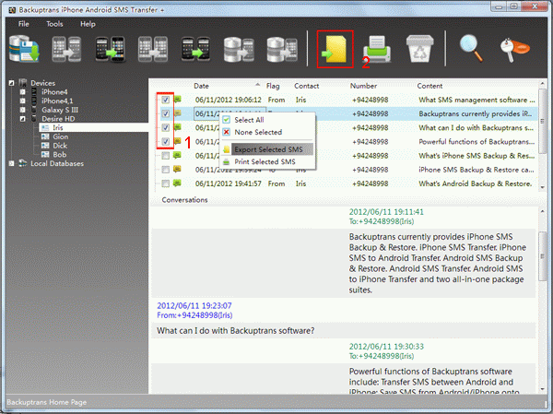Choose Print Selected SMS menu entry
Image resolution: width=553 pixels, height=414 pixels.
coord(267,161)
